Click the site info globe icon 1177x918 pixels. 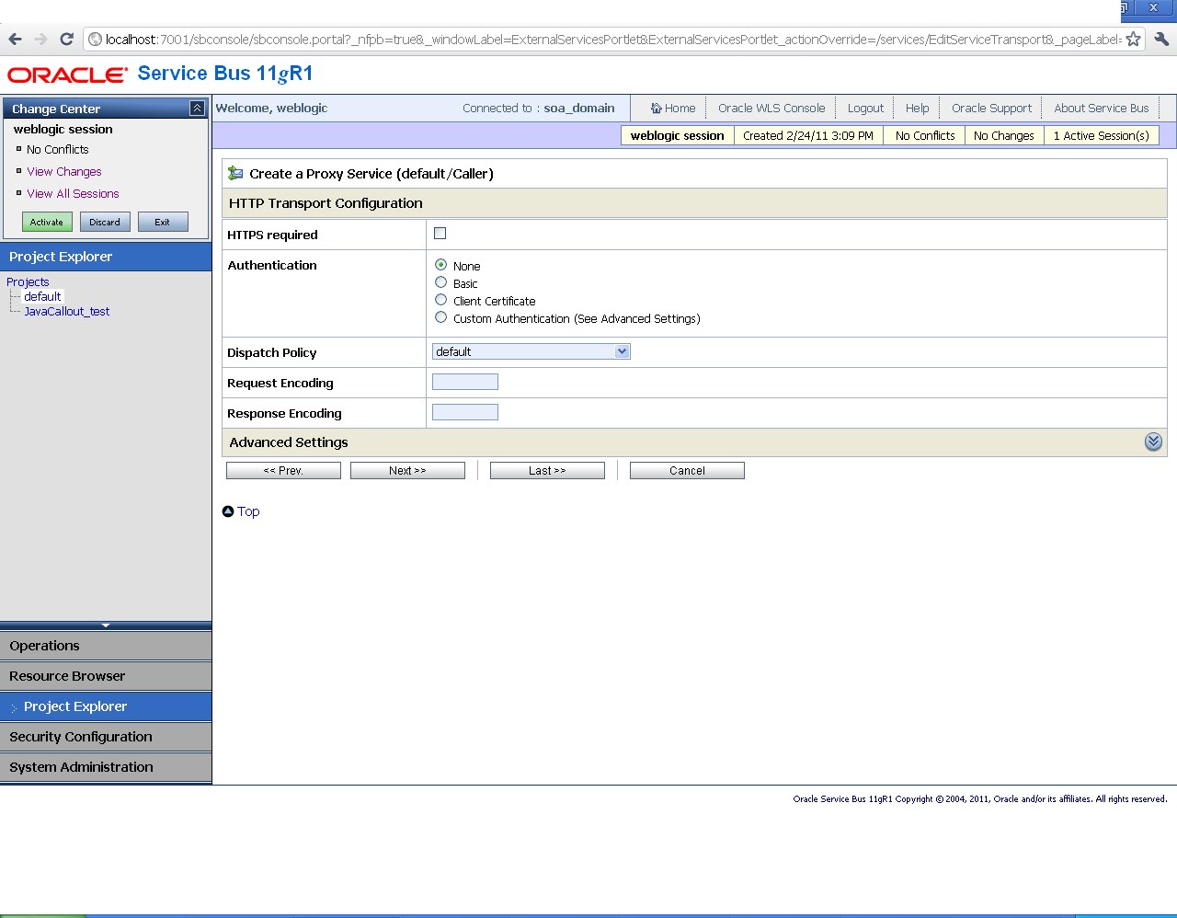pos(95,39)
